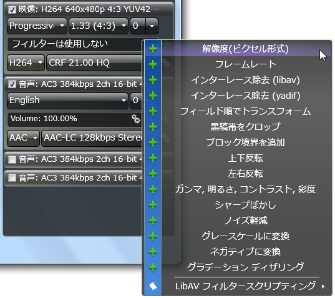Click the Volume: 100.00% control bar
Viewport: 335px width, 298px height.
[x=75, y=119]
